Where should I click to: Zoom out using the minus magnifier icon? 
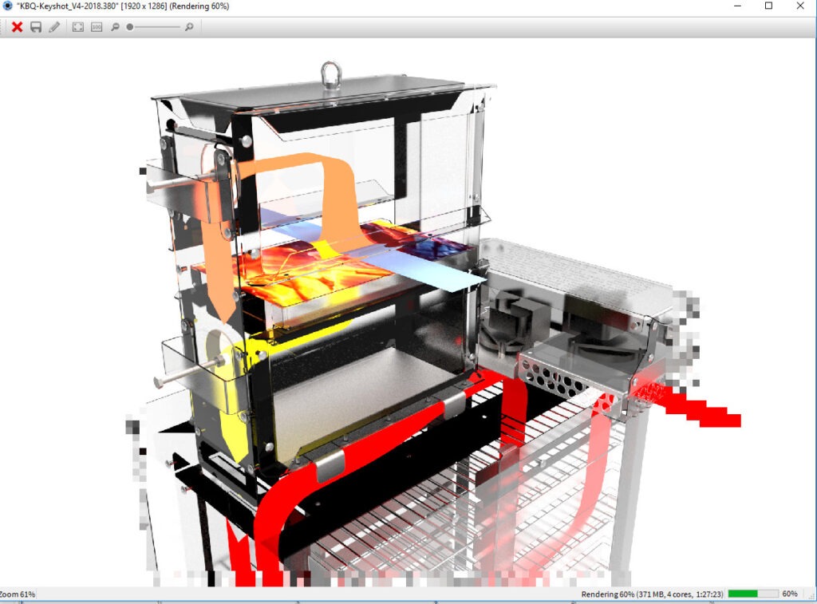tap(114, 26)
